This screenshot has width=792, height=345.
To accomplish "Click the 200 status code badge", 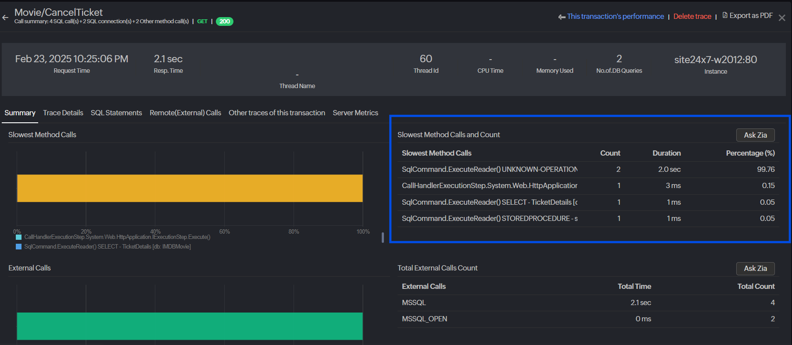I will pyautogui.click(x=225, y=21).
